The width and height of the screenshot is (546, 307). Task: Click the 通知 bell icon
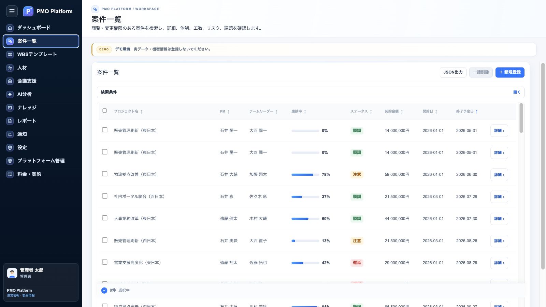[x=10, y=134]
